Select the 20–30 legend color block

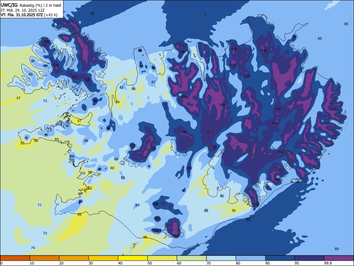pyautogui.click(x=74, y=258)
